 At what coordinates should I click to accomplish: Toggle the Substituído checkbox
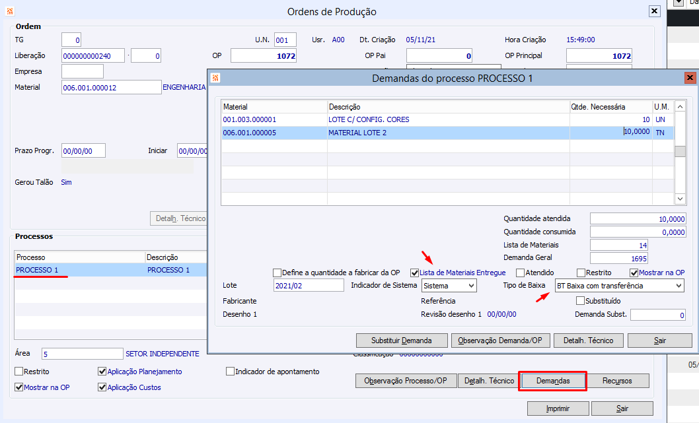tap(580, 300)
